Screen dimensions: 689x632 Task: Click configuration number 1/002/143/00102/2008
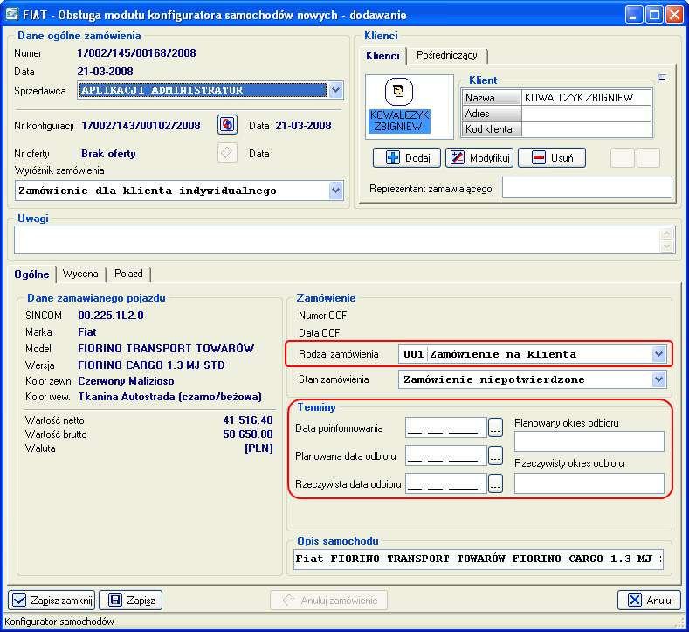click(141, 126)
